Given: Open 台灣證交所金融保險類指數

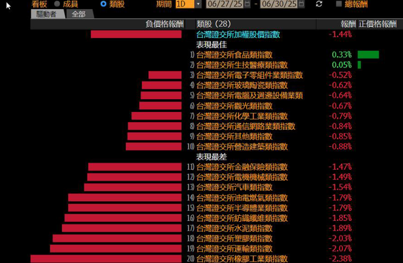Looking at the screenshot, I should [x=242, y=167].
